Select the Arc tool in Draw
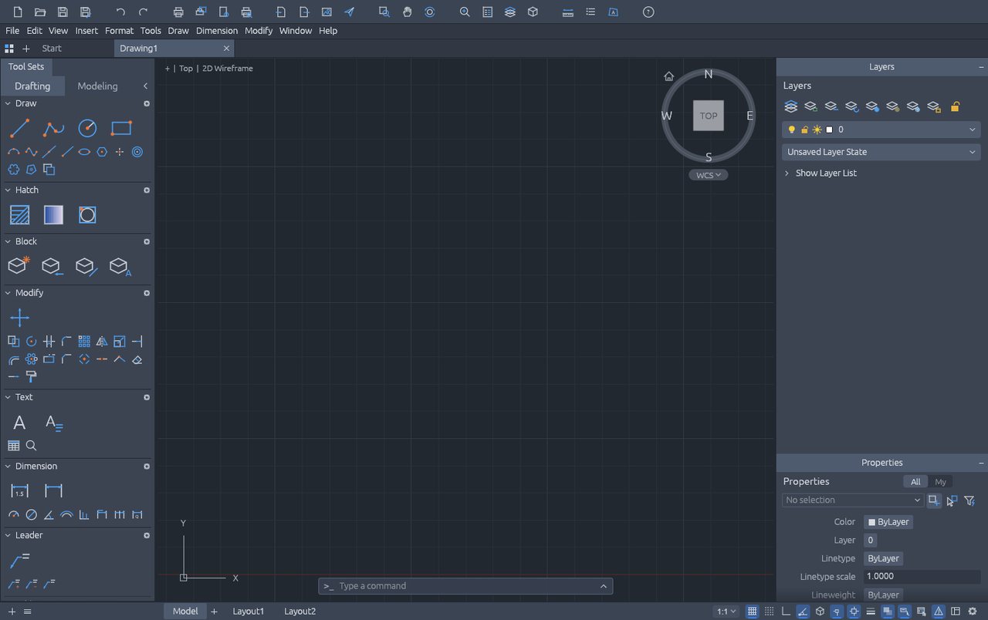This screenshot has height=620, width=988. pyautogui.click(x=13, y=152)
